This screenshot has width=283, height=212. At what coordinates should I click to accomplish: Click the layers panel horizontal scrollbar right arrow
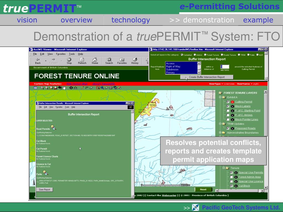(262, 190)
